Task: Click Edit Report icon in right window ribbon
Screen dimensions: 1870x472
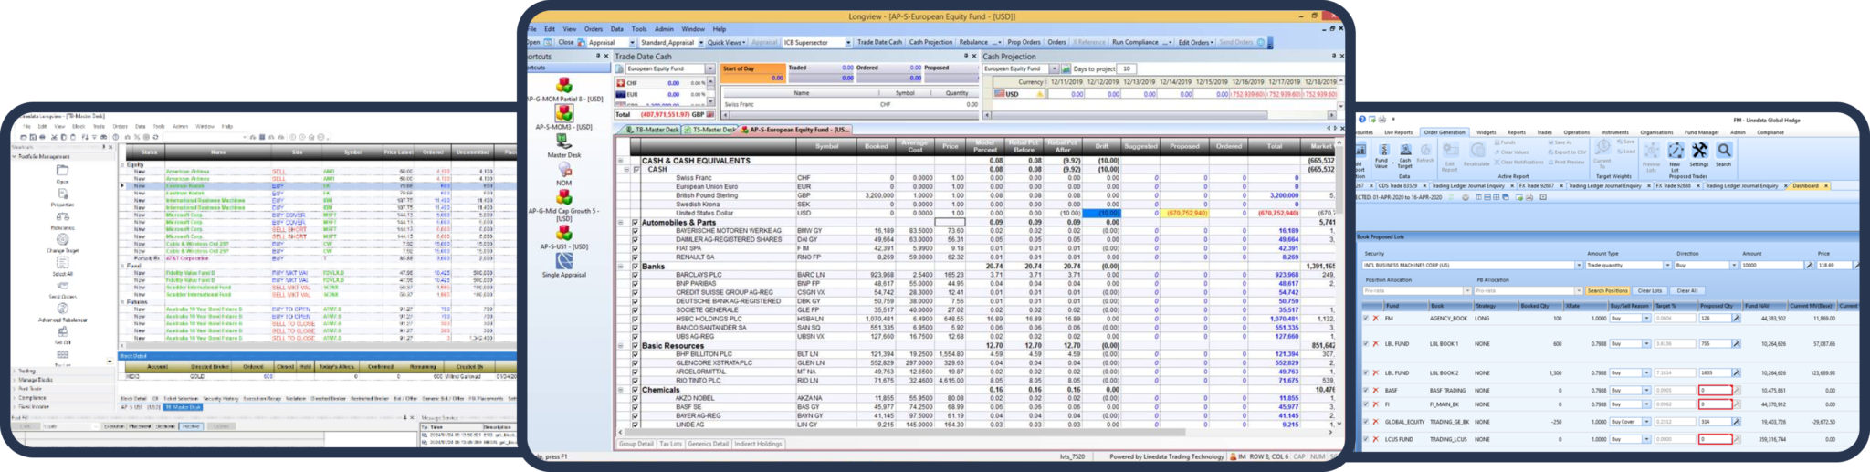Action: point(1449,151)
